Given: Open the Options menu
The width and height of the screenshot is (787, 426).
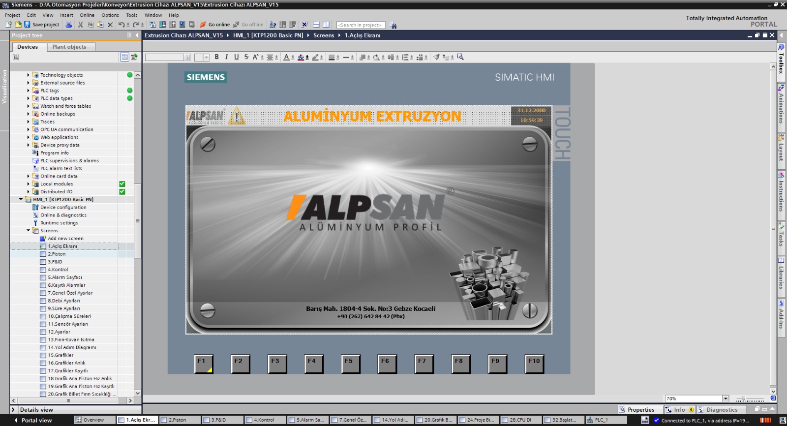Looking at the screenshot, I should tap(110, 15).
